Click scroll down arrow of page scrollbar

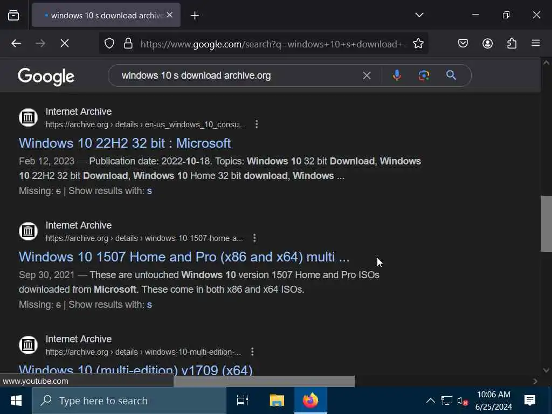546,370
